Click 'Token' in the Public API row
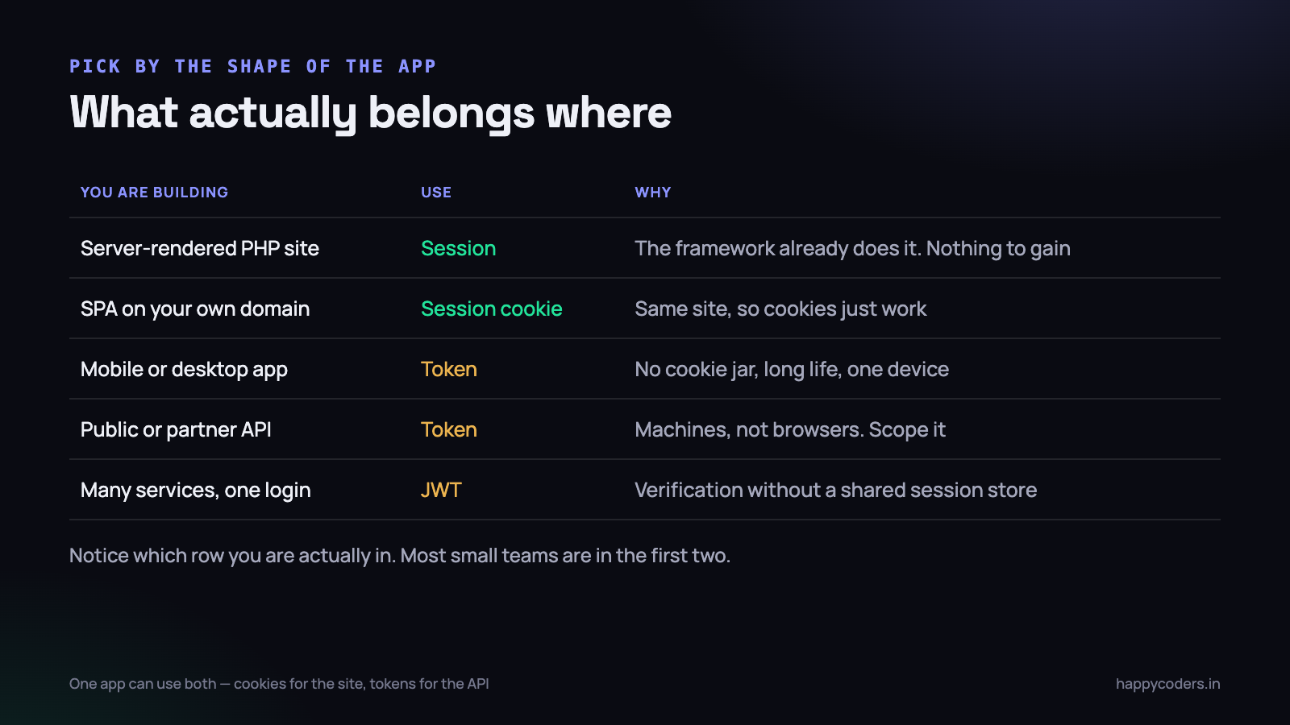Viewport: 1290px width, 725px height. pyautogui.click(x=449, y=429)
